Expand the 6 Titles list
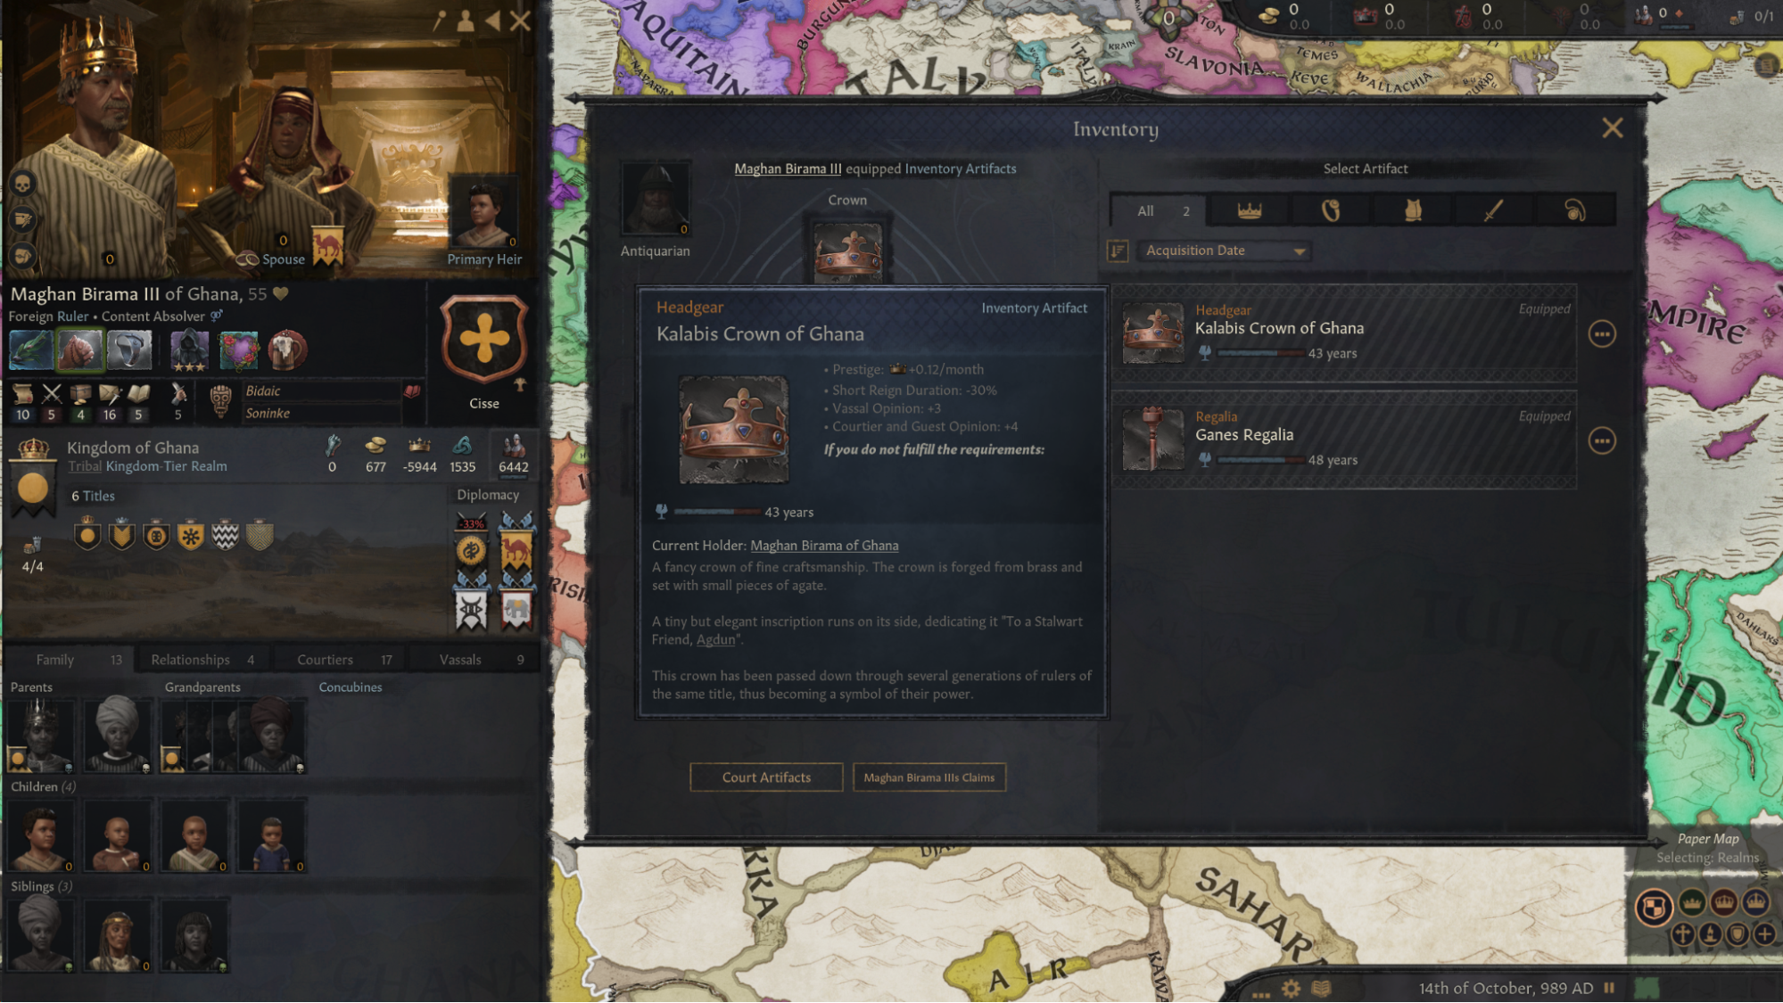The height and width of the screenshot is (1003, 1783). (93, 496)
